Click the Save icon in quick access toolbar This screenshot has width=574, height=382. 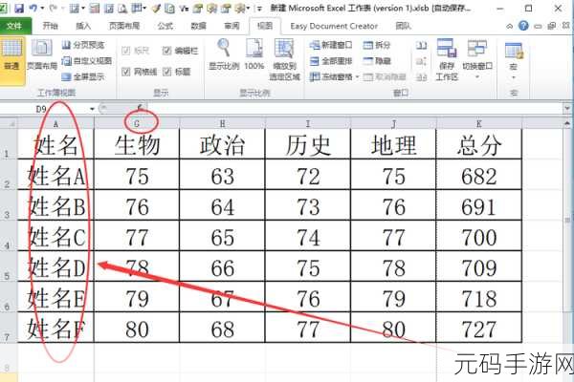pos(19,8)
